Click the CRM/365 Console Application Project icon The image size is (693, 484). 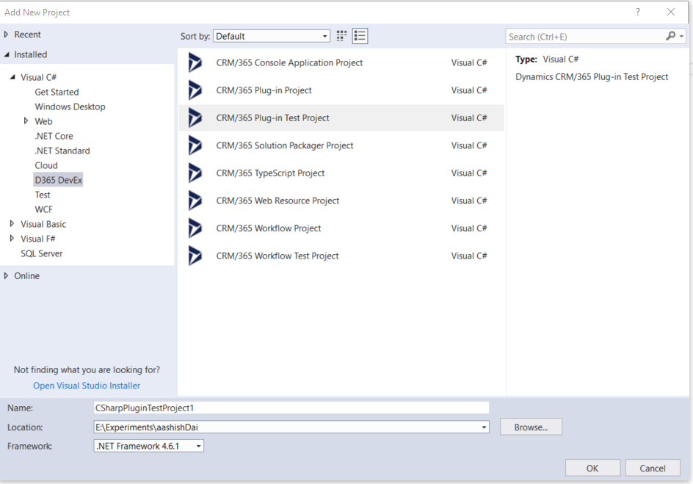195,62
